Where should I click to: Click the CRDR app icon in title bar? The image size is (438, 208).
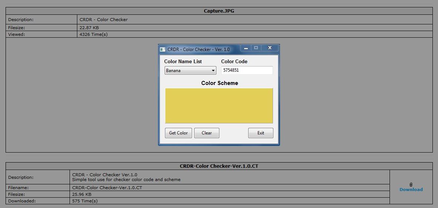click(x=162, y=50)
